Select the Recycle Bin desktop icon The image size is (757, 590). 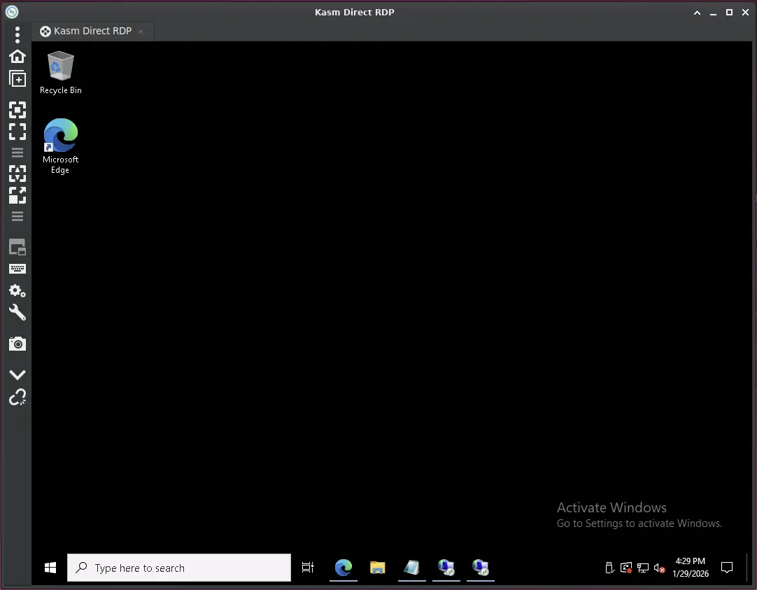click(x=60, y=73)
